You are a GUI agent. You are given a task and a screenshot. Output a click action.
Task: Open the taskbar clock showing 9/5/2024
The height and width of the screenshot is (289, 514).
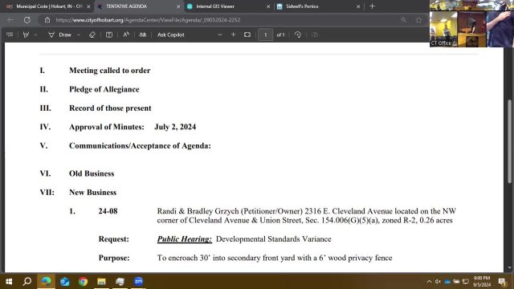pyautogui.click(x=482, y=282)
